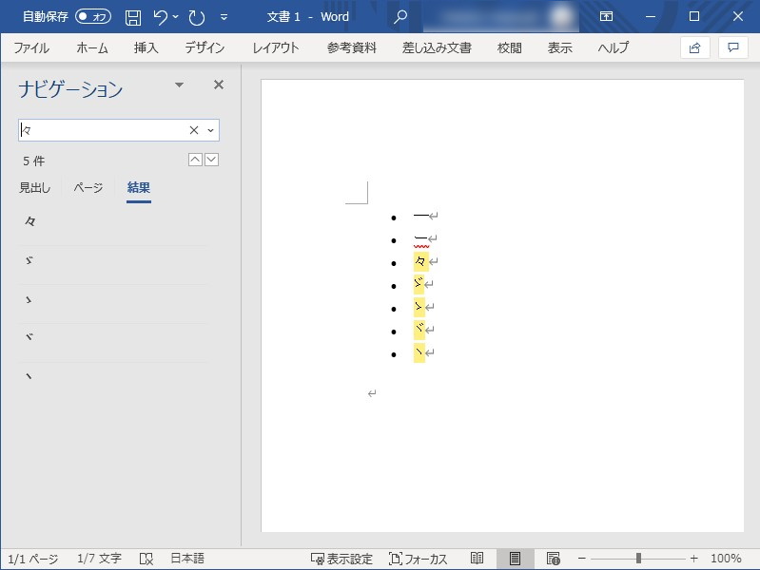Open the 差し込み文書 tab
The image size is (760, 570).
[437, 47]
